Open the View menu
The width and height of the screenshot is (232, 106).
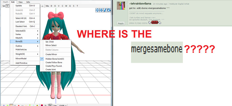tap(21, 2)
